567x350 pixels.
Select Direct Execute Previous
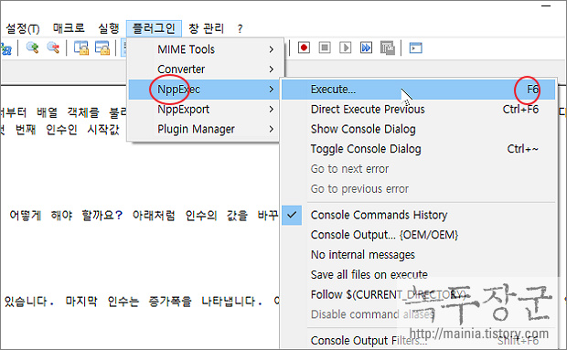pyautogui.click(x=418, y=109)
